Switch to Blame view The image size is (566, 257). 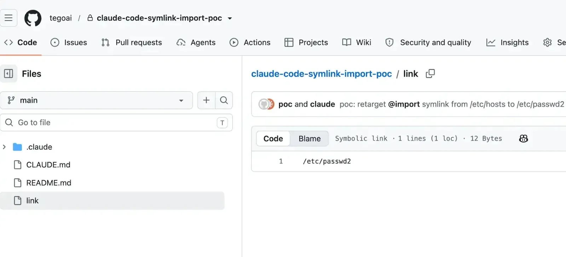click(310, 139)
